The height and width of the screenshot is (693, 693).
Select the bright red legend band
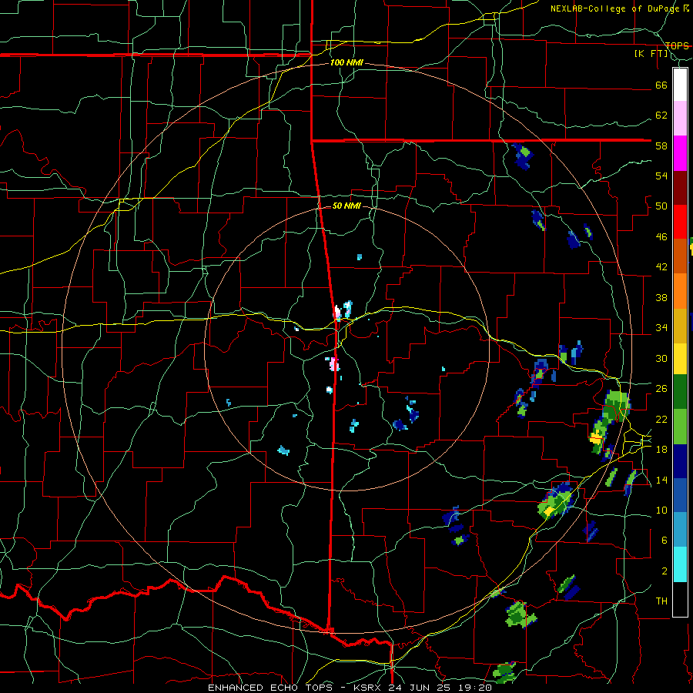click(x=680, y=223)
